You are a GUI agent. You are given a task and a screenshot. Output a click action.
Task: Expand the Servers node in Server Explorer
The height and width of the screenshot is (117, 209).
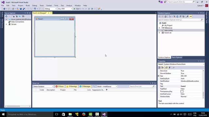[6, 24]
